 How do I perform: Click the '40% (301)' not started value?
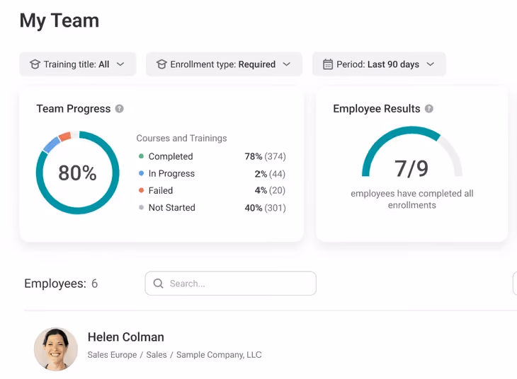pos(265,208)
